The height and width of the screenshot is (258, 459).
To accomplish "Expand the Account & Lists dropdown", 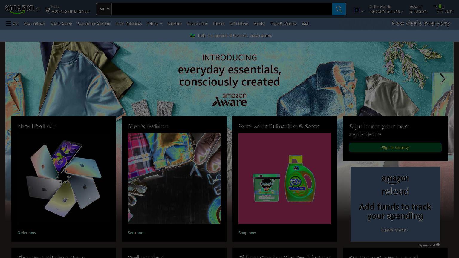I will click(387, 9).
